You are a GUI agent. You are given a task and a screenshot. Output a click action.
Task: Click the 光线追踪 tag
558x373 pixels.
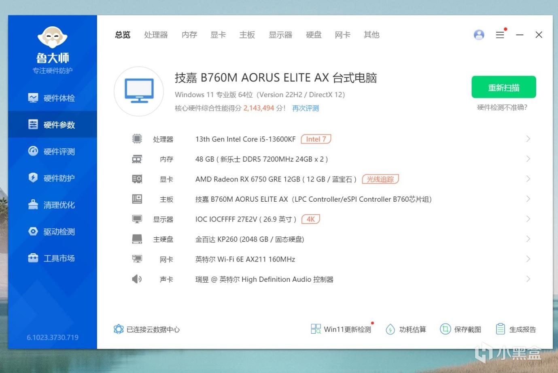point(380,179)
